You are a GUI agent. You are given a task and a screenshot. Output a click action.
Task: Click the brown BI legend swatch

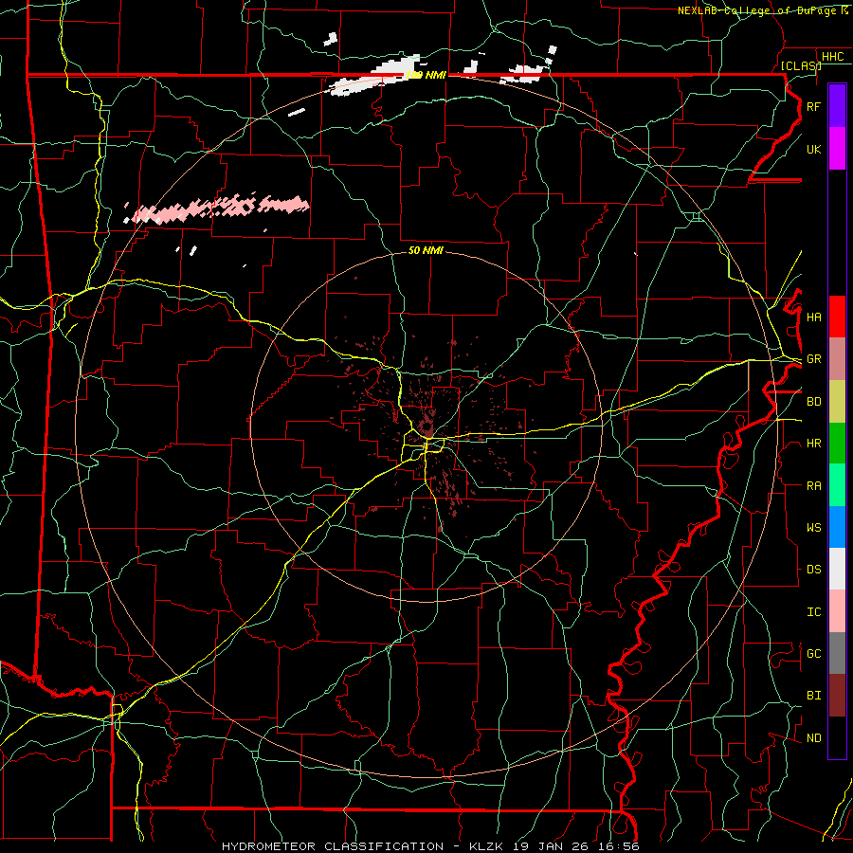point(837,696)
